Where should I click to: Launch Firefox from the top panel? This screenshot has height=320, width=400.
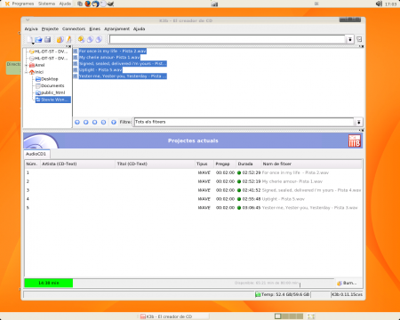click(88, 4)
